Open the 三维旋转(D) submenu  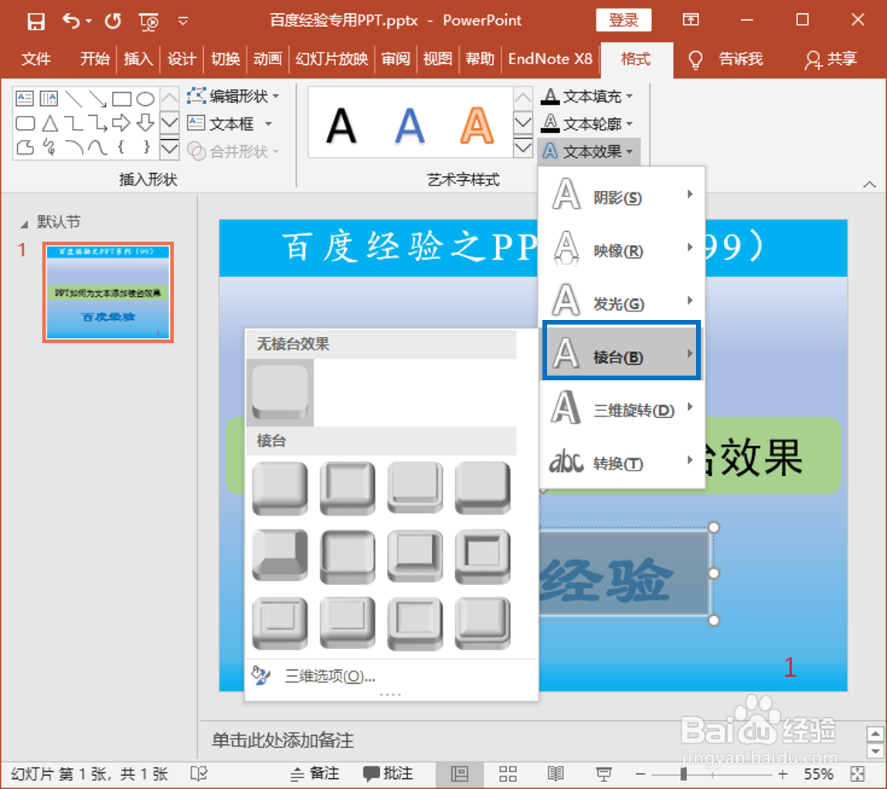point(621,410)
